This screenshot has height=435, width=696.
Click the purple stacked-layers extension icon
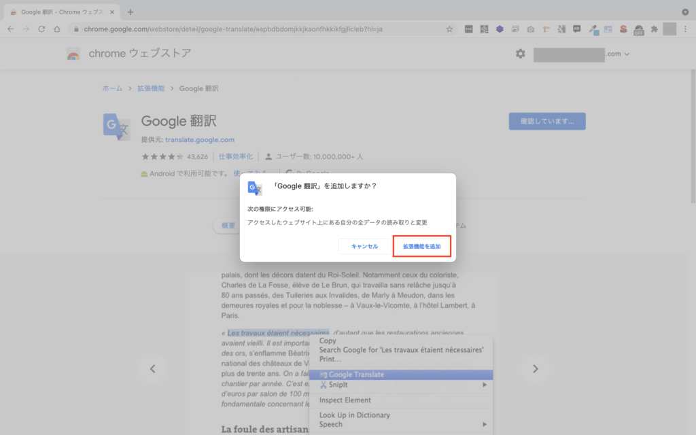(x=500, y=29)
